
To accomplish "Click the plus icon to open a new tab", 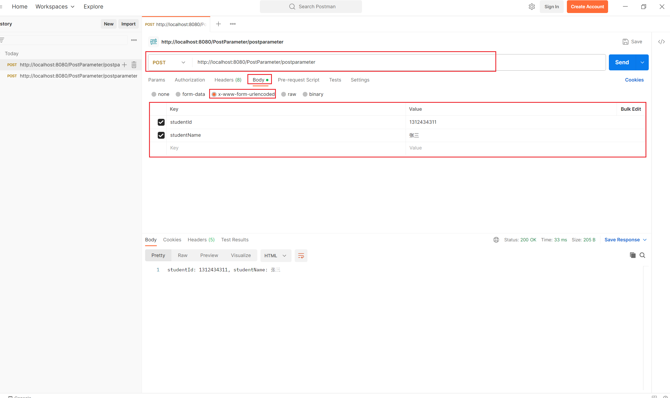I will point(218,24).
